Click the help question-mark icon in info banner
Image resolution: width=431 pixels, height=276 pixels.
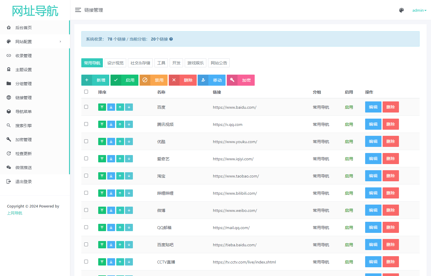(x=171, y=39)
